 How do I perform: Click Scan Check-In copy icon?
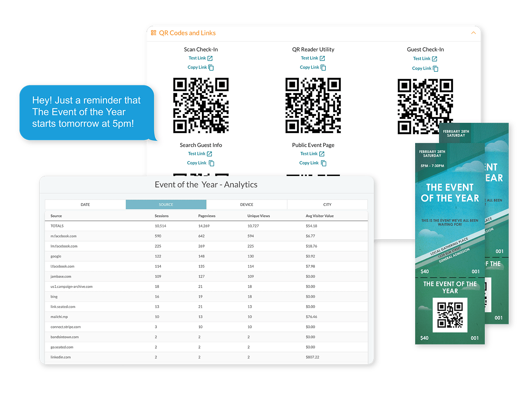click(x=211, y=68)
